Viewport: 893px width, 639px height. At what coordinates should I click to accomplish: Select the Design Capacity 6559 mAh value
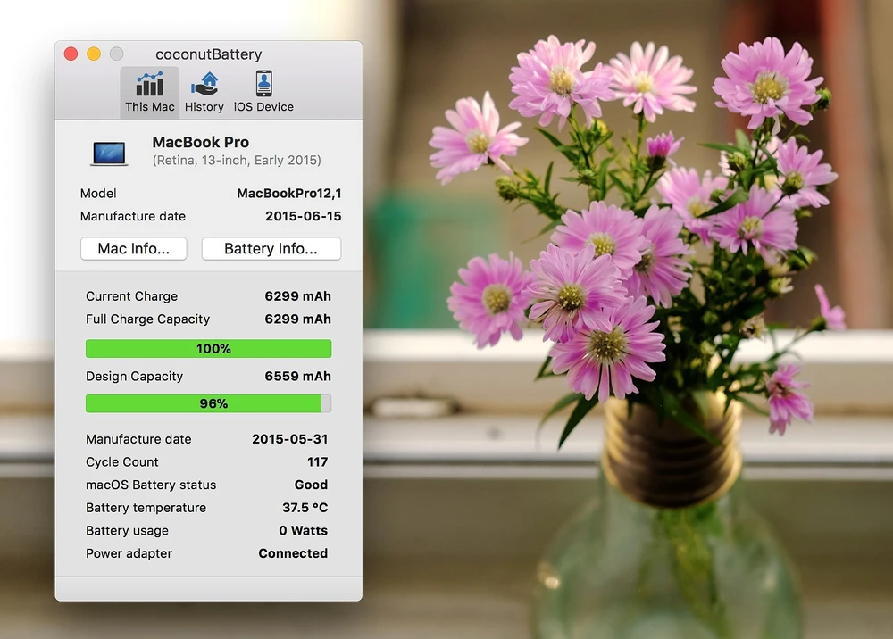coord(297,377)
